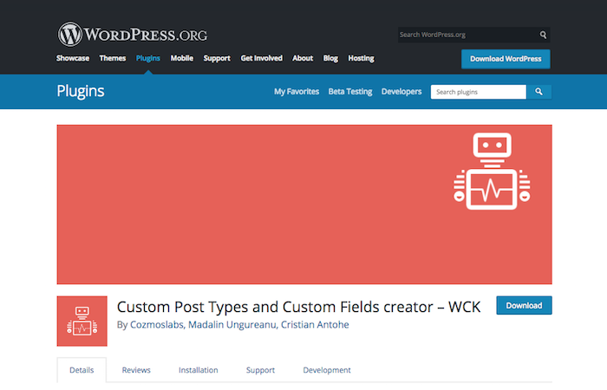Open the Madalin Ungureanu author link
This screenshot has width=607, height=390.
pyautogui.click(x=232, y=325)
